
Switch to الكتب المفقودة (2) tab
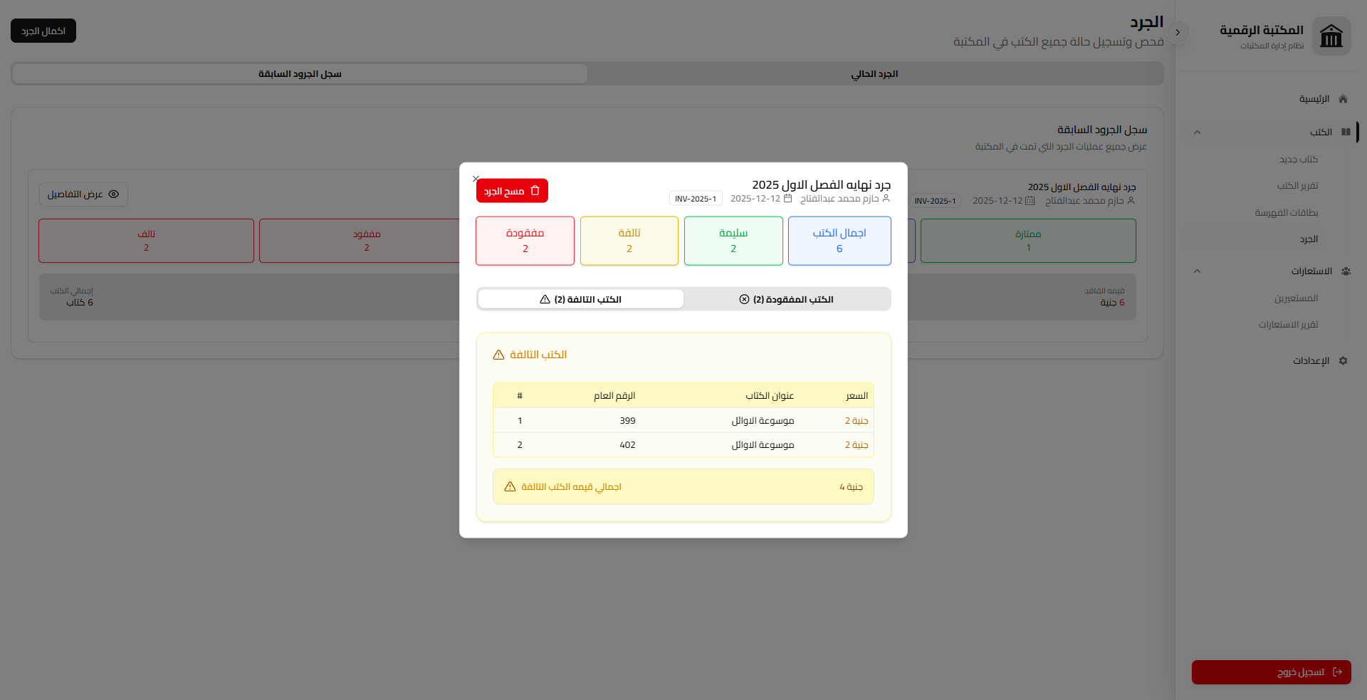pos(787,299)
